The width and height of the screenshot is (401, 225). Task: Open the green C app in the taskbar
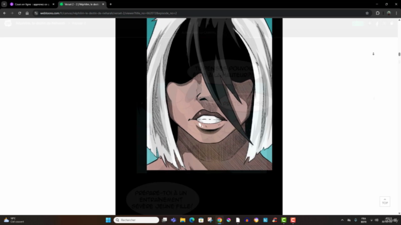coord(284,220)
